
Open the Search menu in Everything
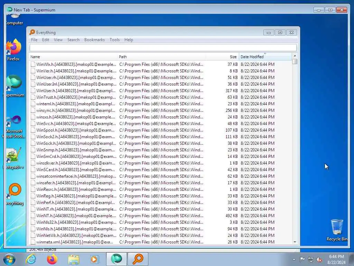73,40
